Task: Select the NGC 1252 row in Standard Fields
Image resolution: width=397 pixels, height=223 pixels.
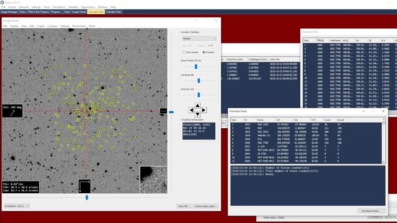Action: click(306, 125)
